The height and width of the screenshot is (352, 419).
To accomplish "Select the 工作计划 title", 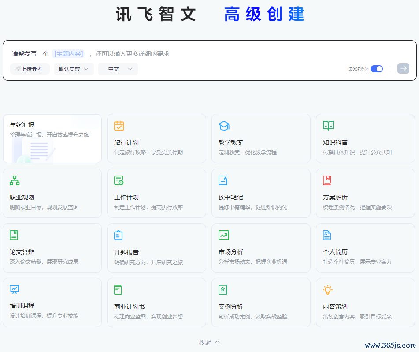I will coord(126,197).
